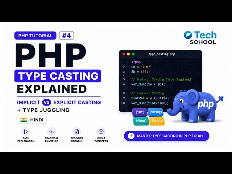Image resolution: width=232 pixels, height=174 pixels.
Task: Click the 'var_dump($intValue);' line
Action: [x=150, y=103]
